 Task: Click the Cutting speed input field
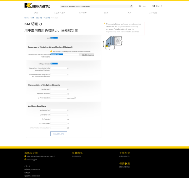(59, 123)
